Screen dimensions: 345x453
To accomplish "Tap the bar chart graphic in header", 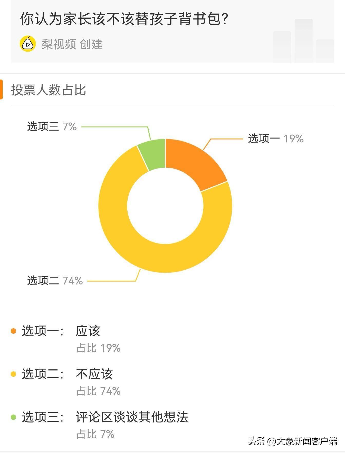I will (x=303, y=41).
